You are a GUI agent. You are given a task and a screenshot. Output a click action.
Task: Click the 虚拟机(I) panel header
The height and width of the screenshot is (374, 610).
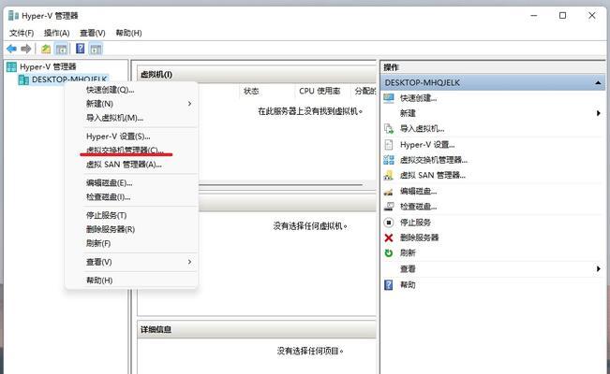click(x=257, y=74)
